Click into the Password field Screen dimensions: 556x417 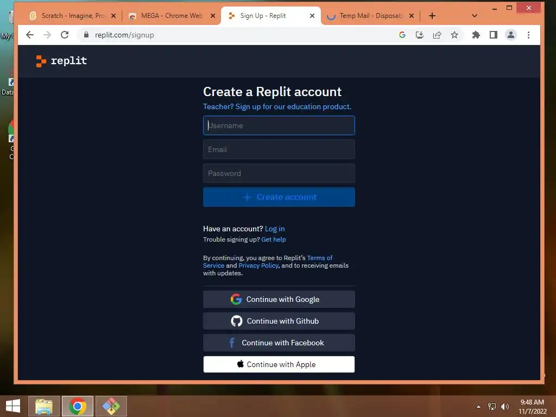coord(279,173)
